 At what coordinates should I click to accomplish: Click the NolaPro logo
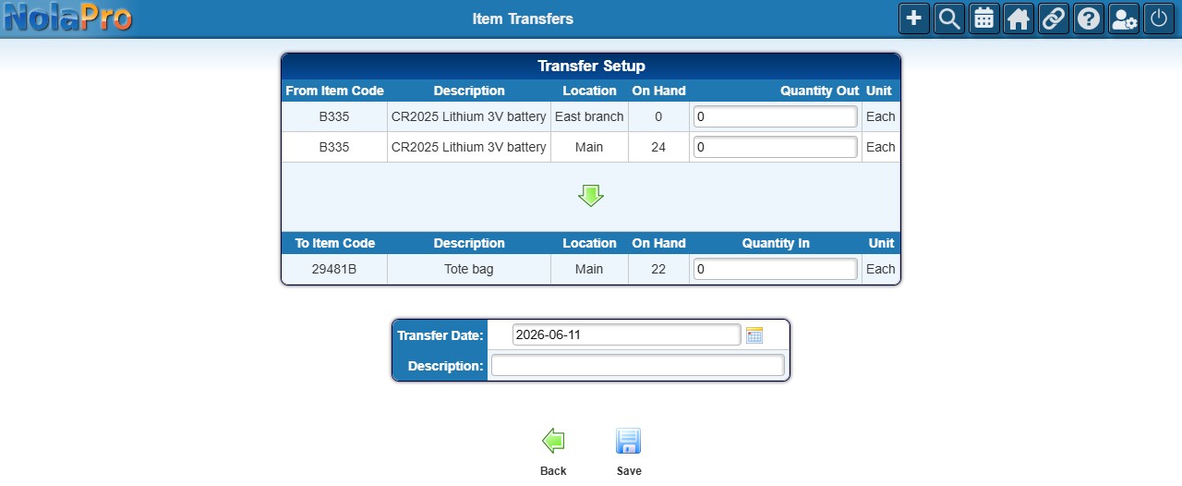tap(68, 18)
